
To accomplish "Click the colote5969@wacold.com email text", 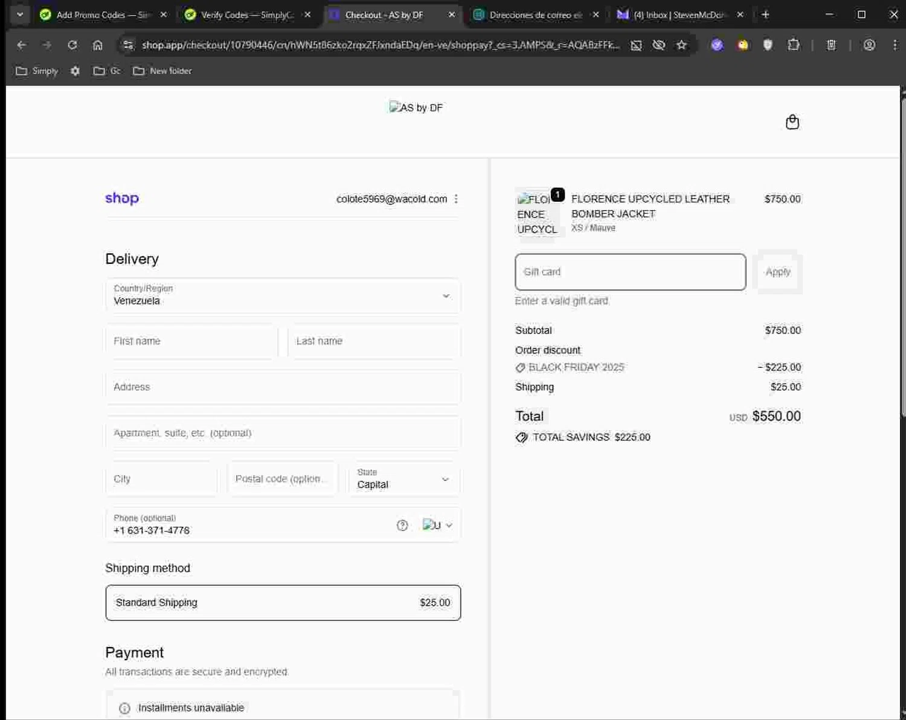I will coord(391,199).
